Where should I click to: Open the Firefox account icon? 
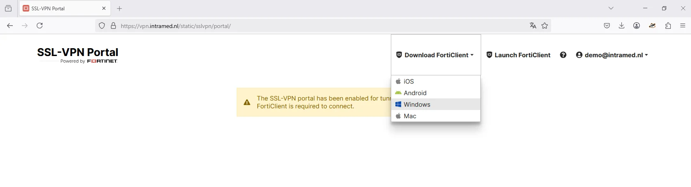click(637, 26)
